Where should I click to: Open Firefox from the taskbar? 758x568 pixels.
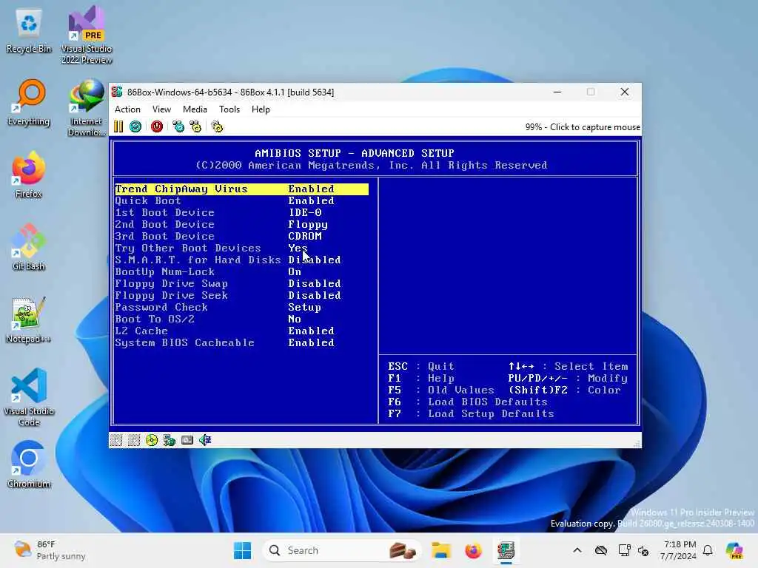coord(473,550)
